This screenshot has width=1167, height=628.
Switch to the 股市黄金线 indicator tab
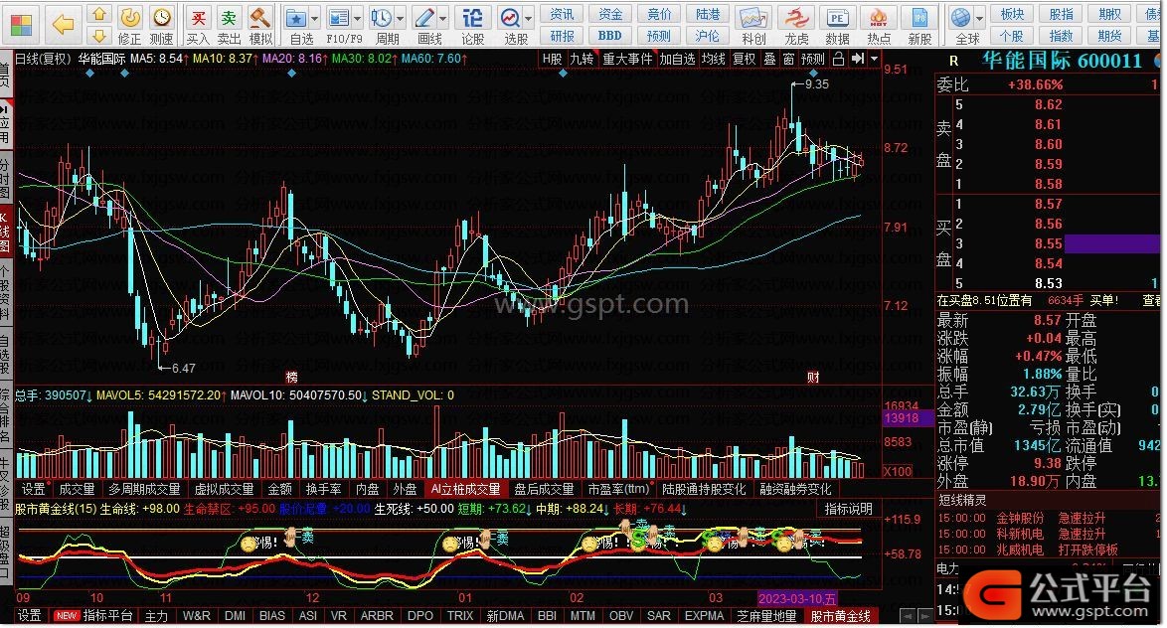click(840, 616)
